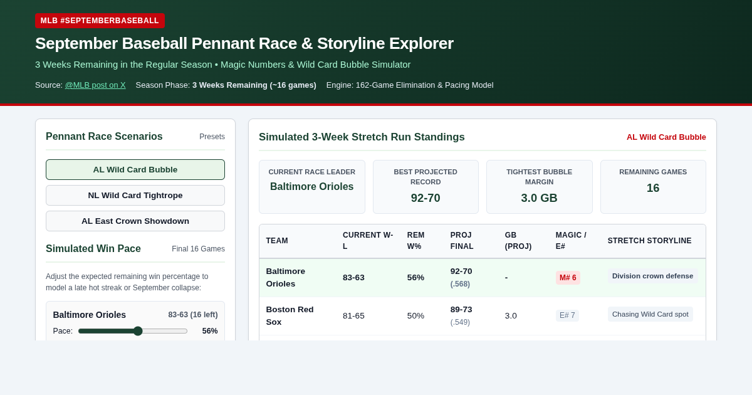Click the 92-70 projected final in the Orioles row
The height and width of the screenshot is (395, 752).
(461, 271)
